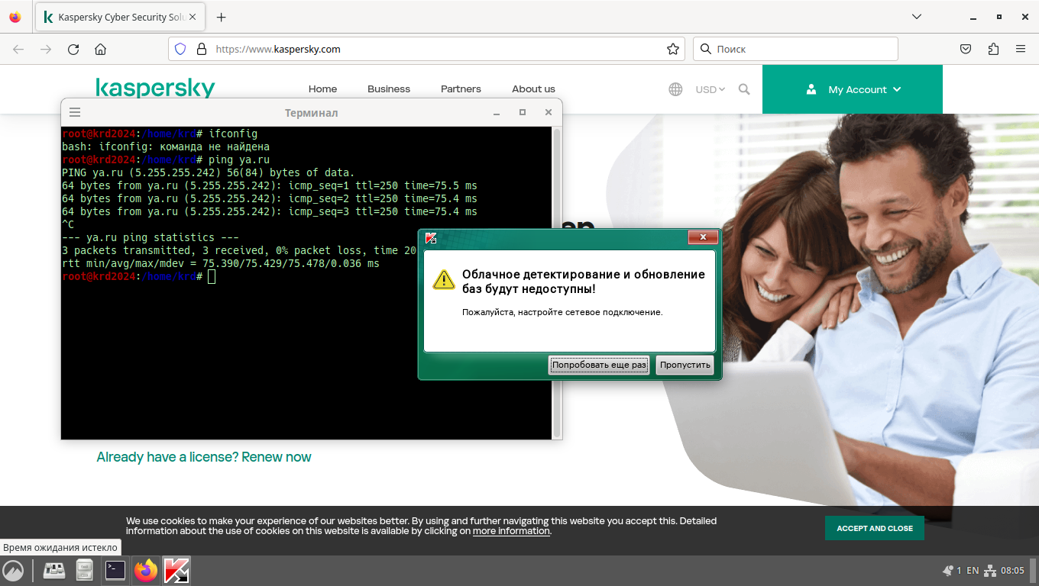Focus the Поиск search field

pos(795,49)
